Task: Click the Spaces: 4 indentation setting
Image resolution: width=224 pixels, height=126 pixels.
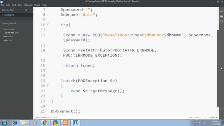Action: tap(213, 117)
